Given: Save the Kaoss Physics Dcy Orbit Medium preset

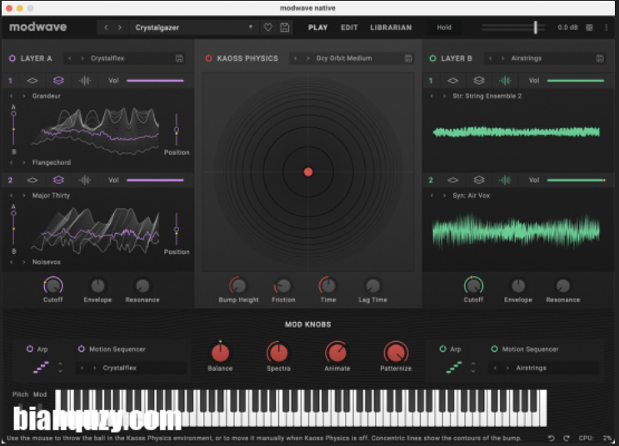Looking at the screenshot, I should point(408,58).
